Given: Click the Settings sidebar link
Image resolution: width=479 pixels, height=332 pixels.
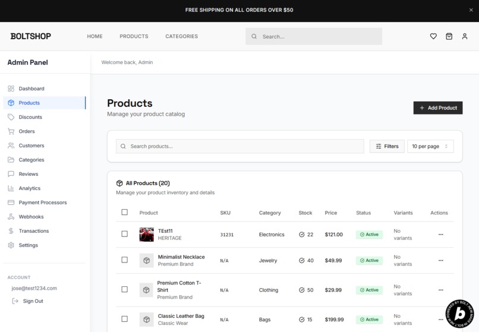Looking at the screenshot, I should point(45,245).
